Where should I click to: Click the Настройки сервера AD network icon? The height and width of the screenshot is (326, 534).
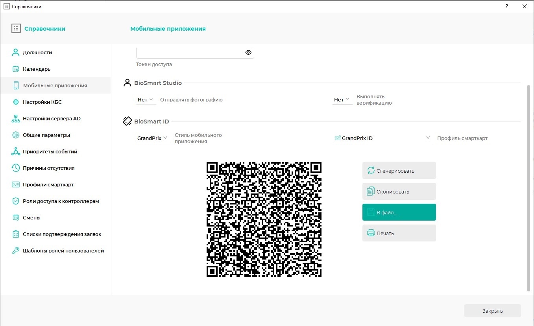(x=16, y=118)
